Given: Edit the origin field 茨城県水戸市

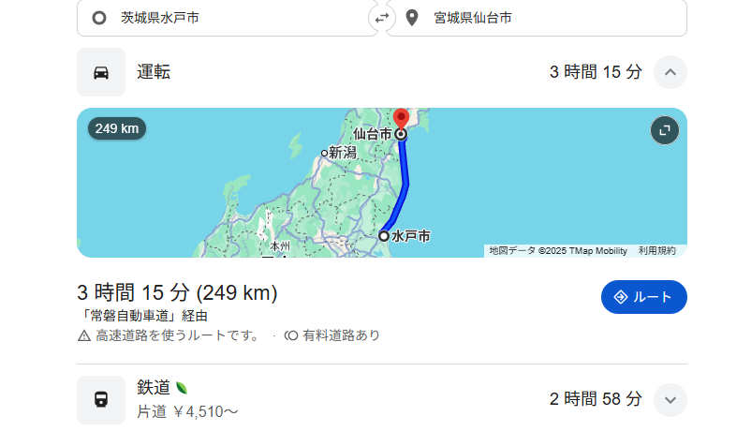Looking at the screenshot, I should 227,18.
